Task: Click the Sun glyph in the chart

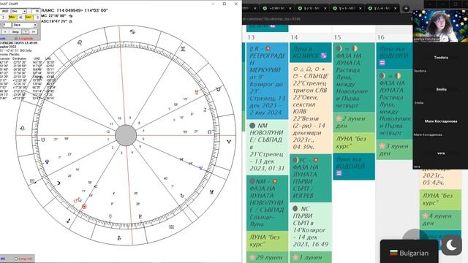Action: [x=84, y=206]
